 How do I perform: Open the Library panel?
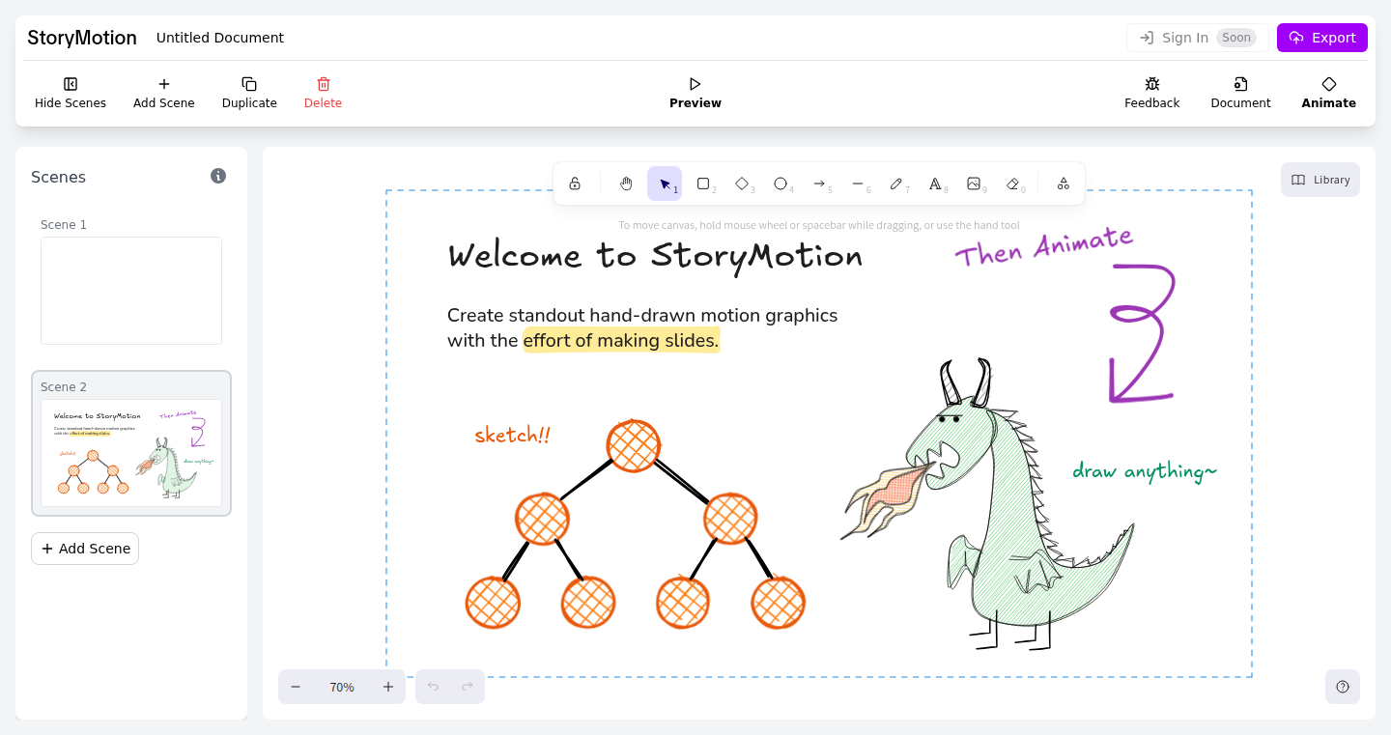coord(1320,180)
